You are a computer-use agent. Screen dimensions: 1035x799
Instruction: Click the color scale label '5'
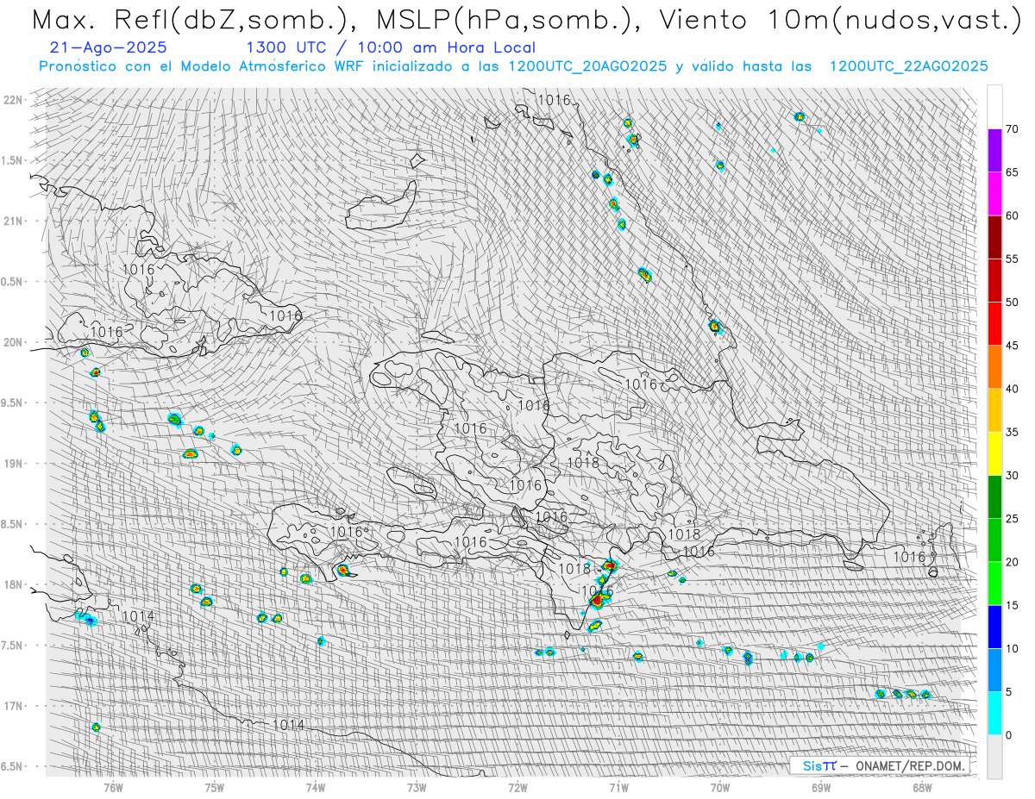[1009, 691]
